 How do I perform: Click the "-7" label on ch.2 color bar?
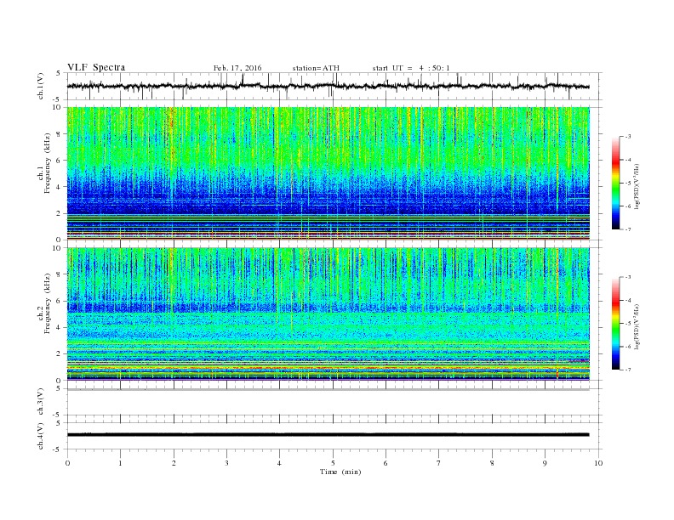[628, 370]
